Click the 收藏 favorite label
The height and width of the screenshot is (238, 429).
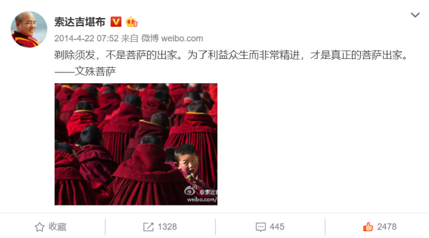click(x=57, y=227)
